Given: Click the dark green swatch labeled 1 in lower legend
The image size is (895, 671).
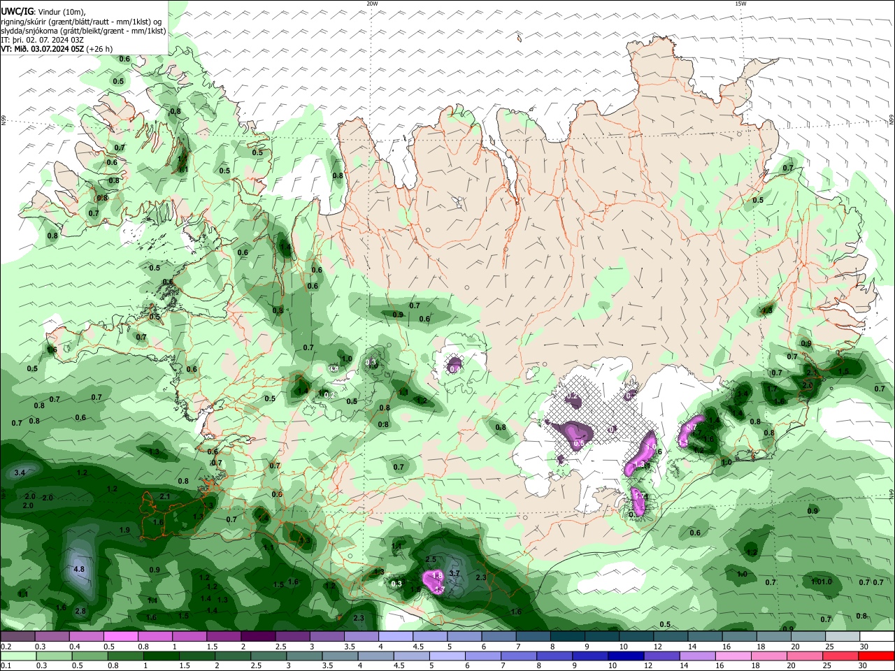Looking at the screenshot, I should click(161, 656).
